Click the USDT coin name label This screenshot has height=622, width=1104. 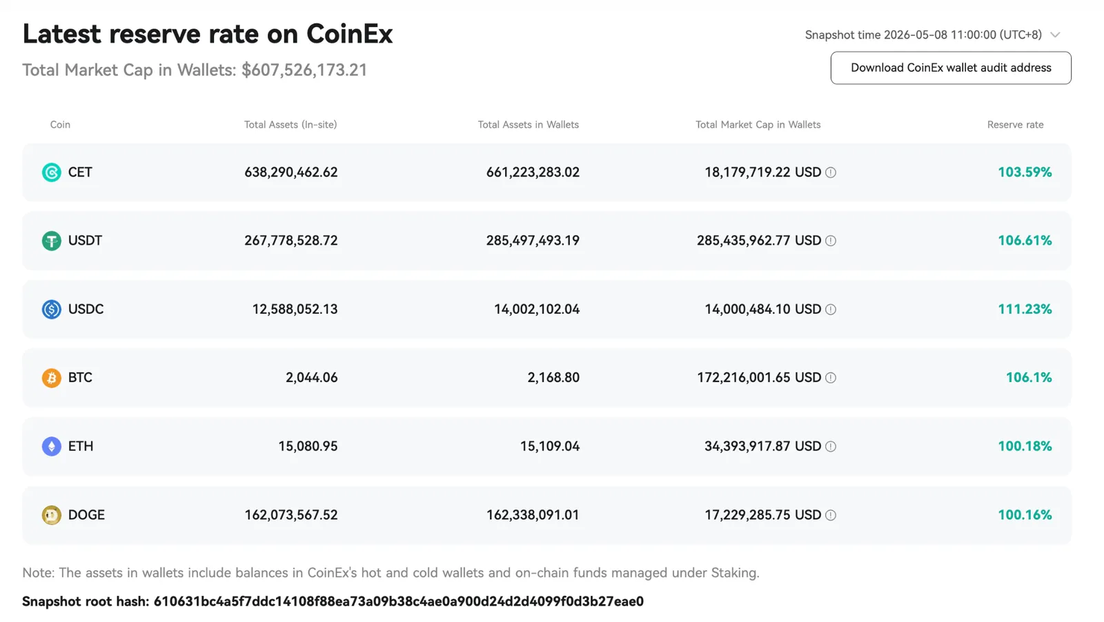(x=85, y=241)
